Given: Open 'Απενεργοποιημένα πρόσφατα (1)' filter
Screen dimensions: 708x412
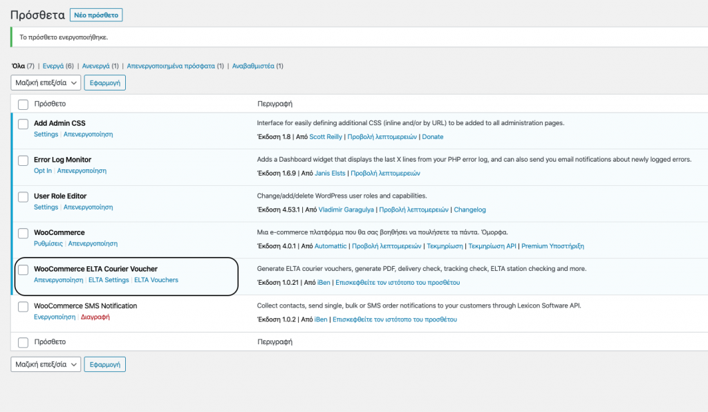Looking at the screenshot, I should click(x=175, y=66).
